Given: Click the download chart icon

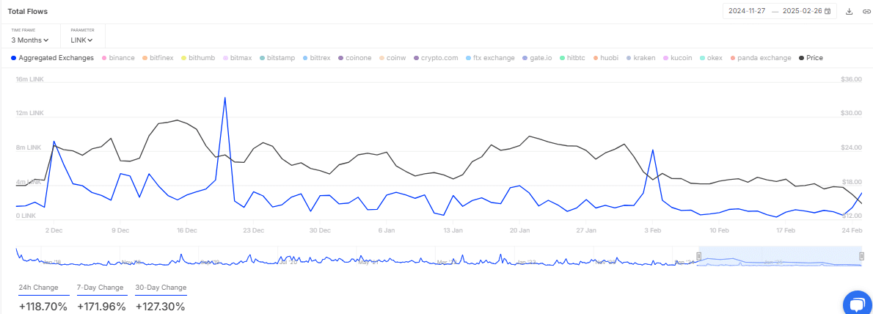Looking at the screenshot, I should click(x=850, y=12).
